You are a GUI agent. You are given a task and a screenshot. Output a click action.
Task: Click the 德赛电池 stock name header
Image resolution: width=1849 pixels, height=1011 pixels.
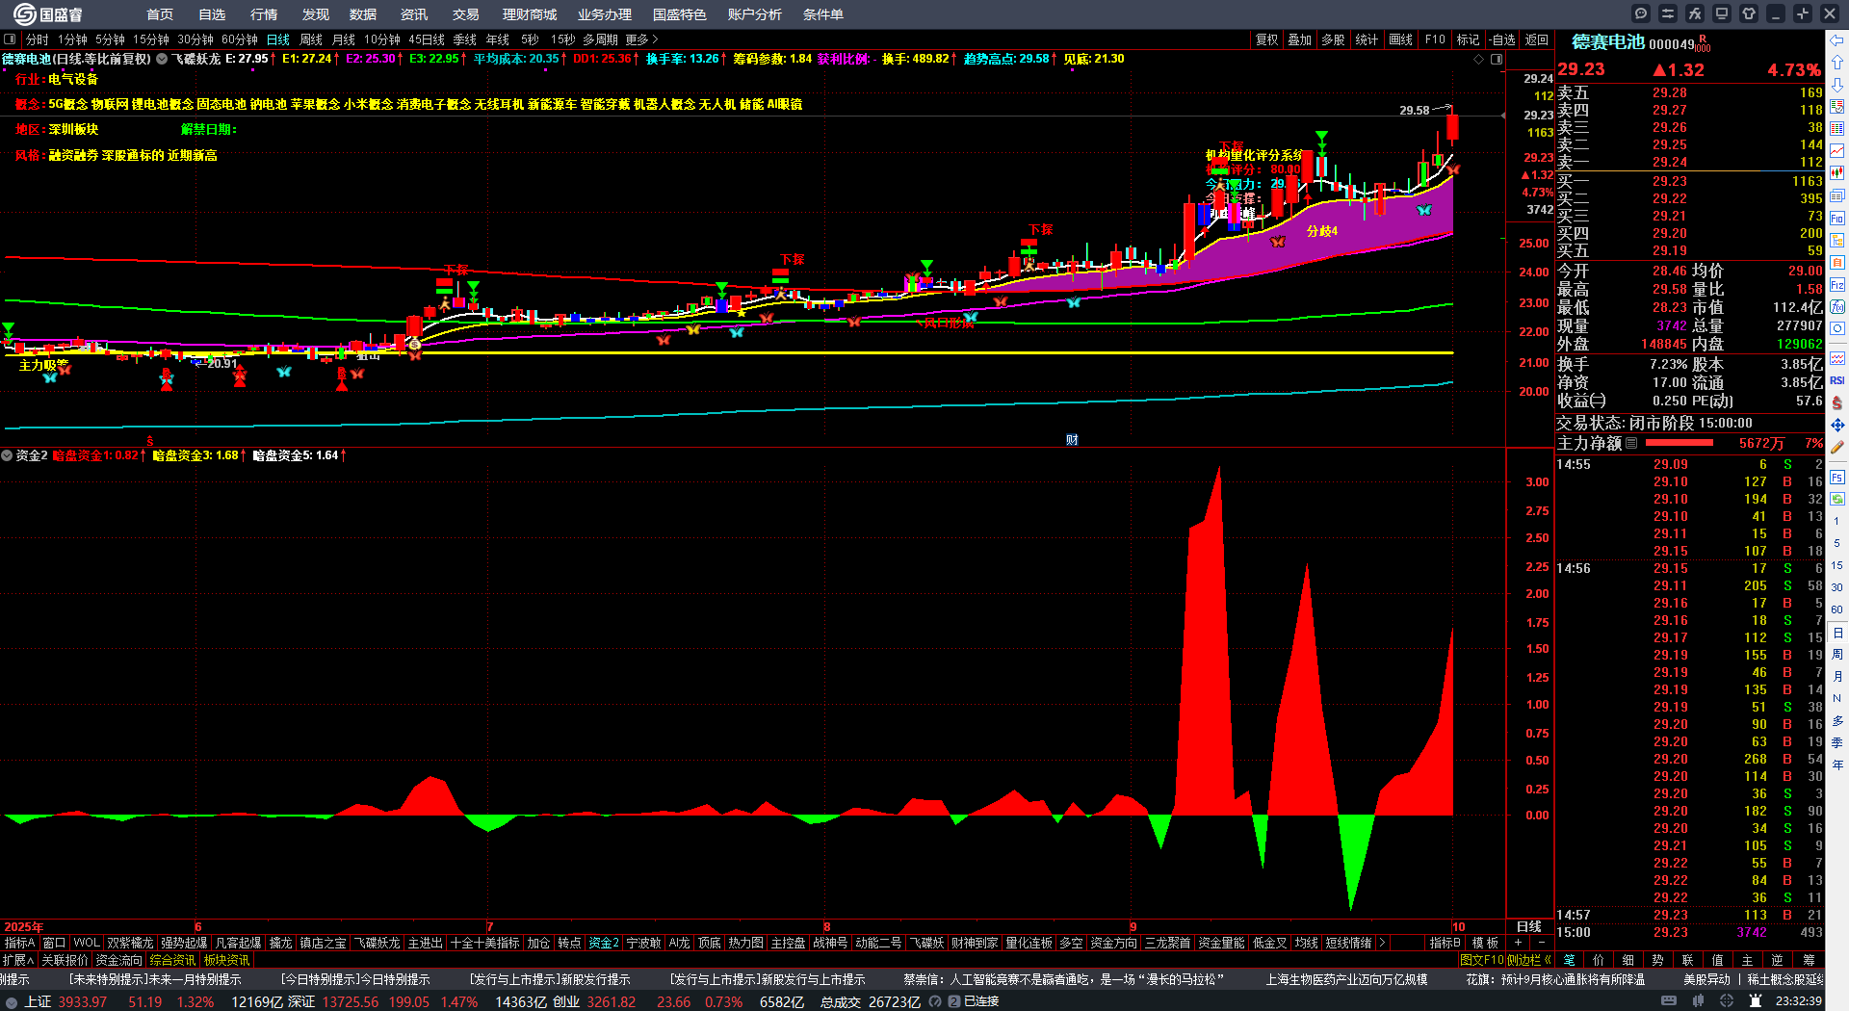(1608, 42)
